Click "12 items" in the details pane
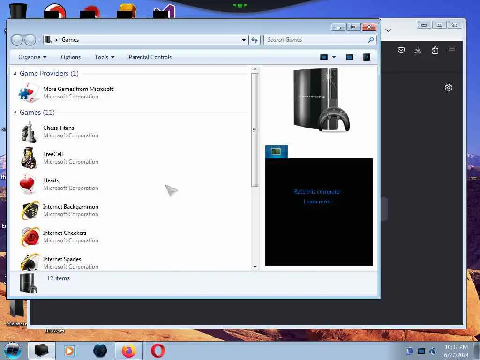This screenshot has width=480, height=360. [x=58, y=278]
